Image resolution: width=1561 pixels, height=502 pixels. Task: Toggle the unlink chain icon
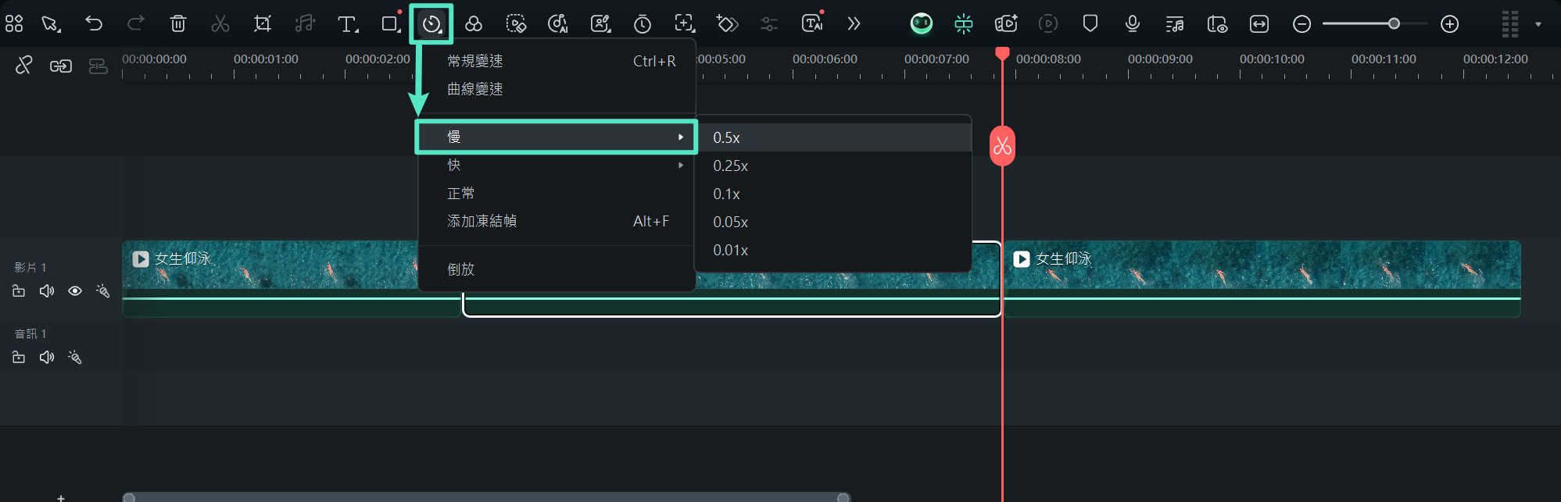[x=23, y=65]
